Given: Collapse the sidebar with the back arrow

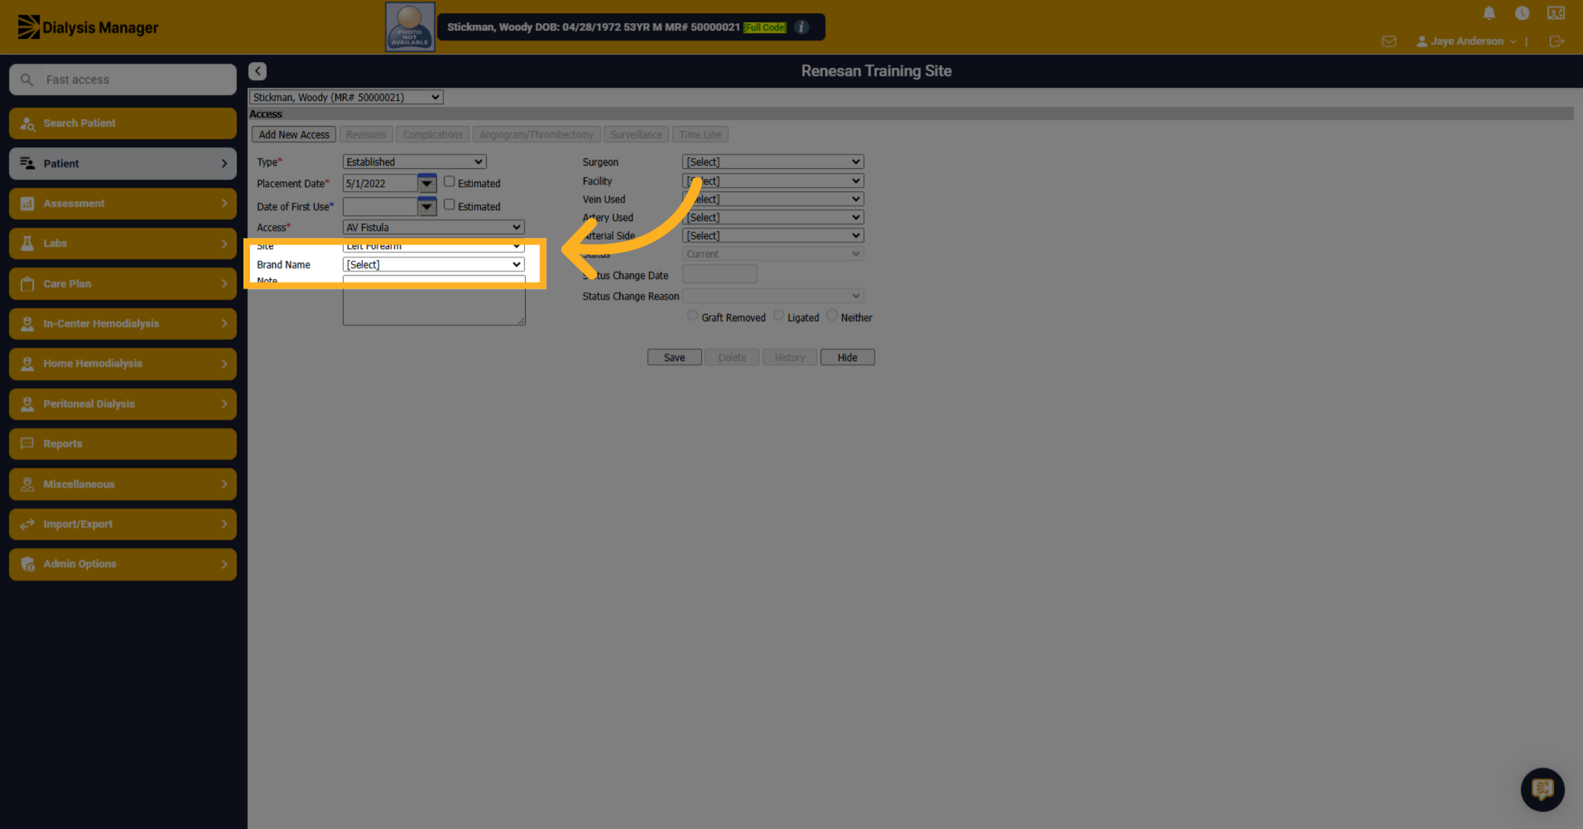Looking at the screenshot, I should [258, 71].
